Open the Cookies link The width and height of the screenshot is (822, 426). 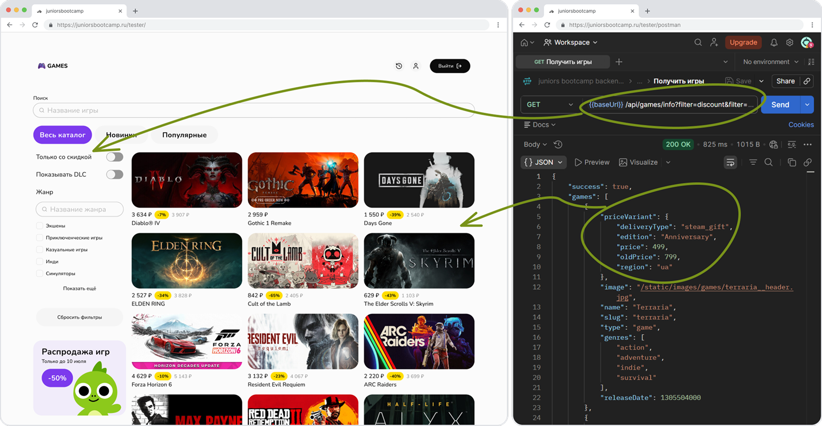pyautogui.click(x=801, y=124)
